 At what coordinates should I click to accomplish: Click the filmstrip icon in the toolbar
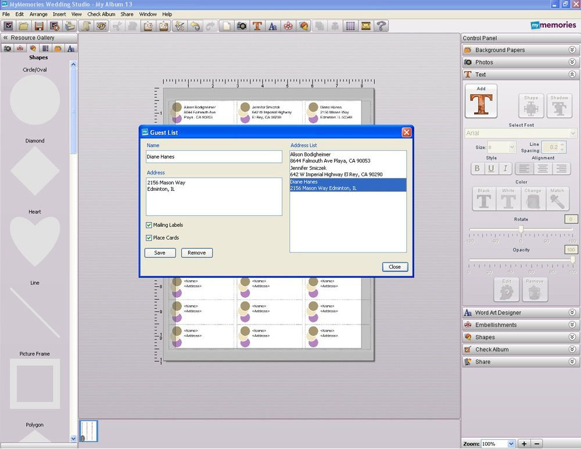click(365, 26)
